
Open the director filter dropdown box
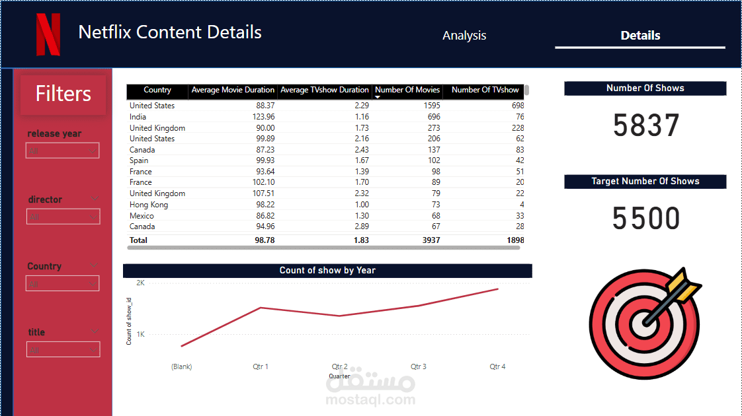(63, 217)
